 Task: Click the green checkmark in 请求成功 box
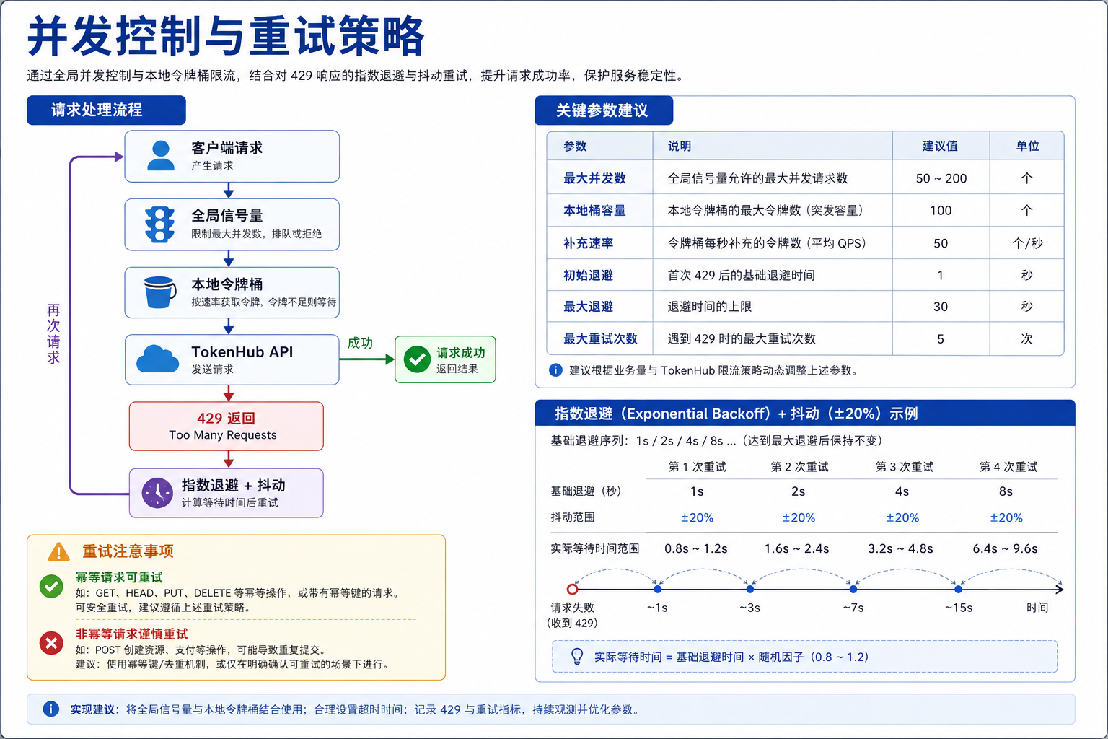click(x=417, y=359)
